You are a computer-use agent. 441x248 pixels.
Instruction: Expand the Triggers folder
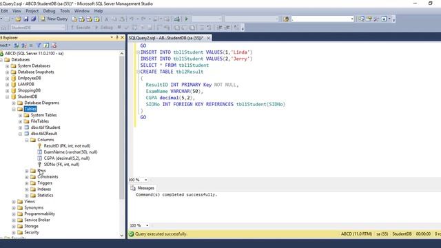click(27, 184)
